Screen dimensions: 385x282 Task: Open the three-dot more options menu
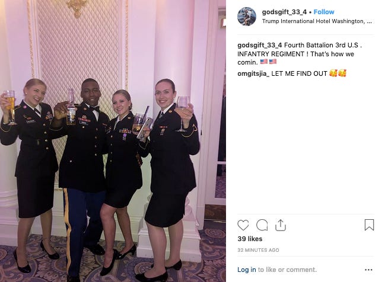(x=368, y=270)
